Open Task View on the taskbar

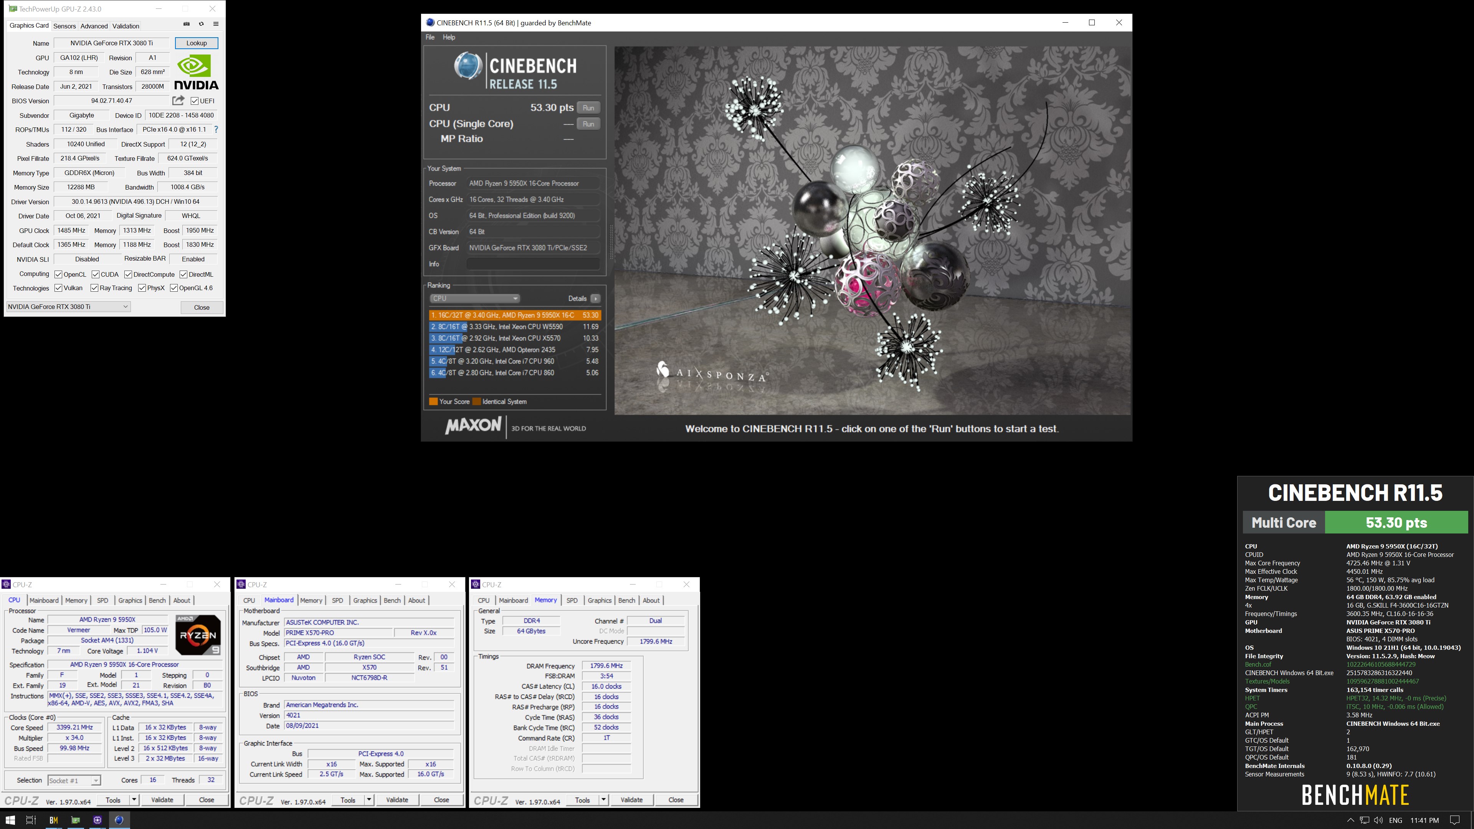(31, 820)
